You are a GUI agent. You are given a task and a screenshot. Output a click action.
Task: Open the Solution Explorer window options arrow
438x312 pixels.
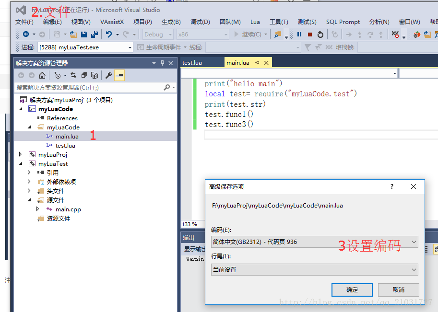[154, 63]
